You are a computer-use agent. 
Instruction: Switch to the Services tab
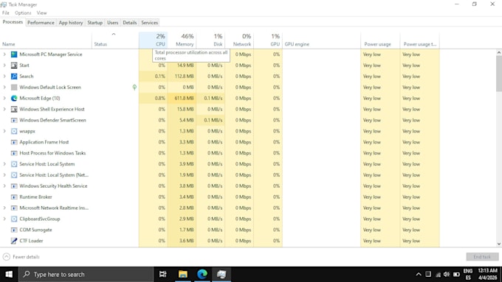click(150, 23)
